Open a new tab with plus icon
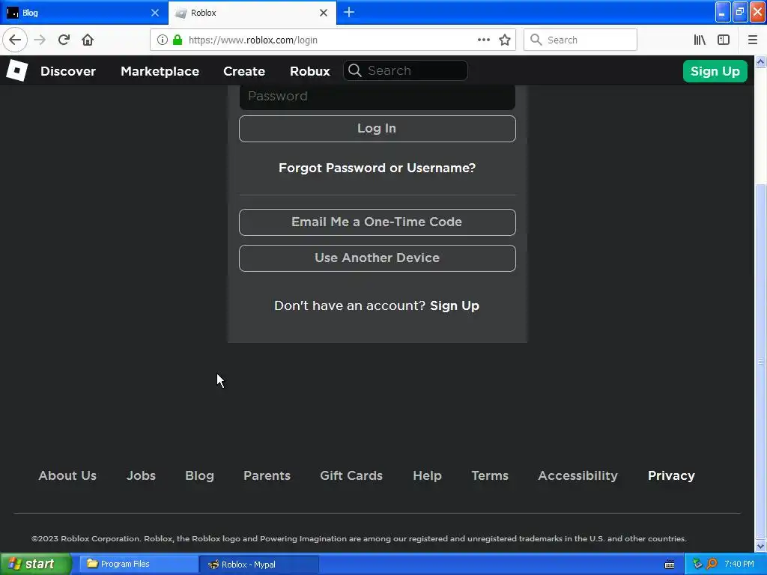767x575 pixels. tap(349, 12)
